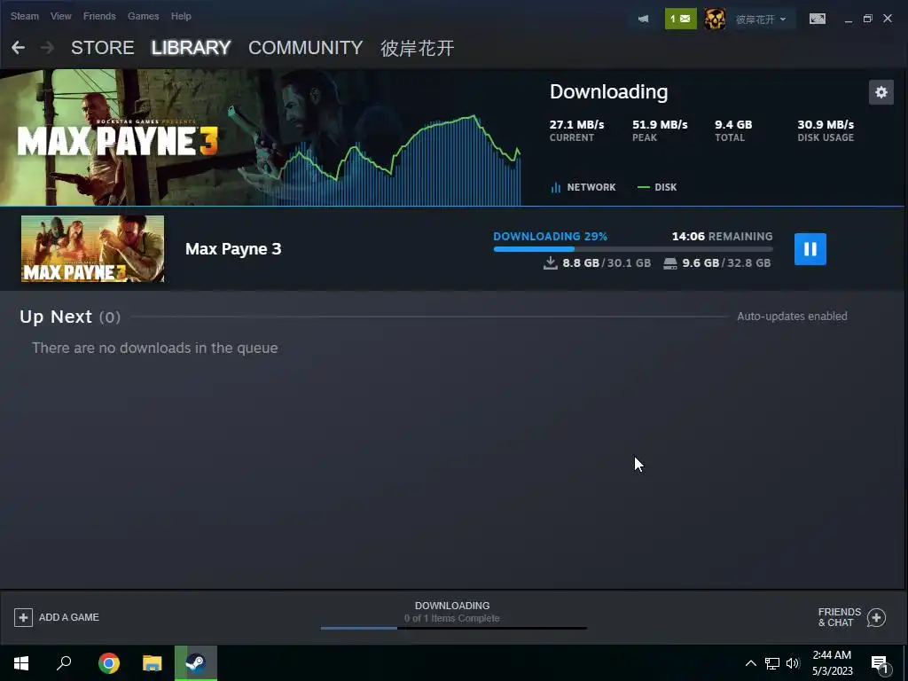Click the bottom DOWNLOADING status label
This screenshot has height=681, width=908.
tap(452, 606)
